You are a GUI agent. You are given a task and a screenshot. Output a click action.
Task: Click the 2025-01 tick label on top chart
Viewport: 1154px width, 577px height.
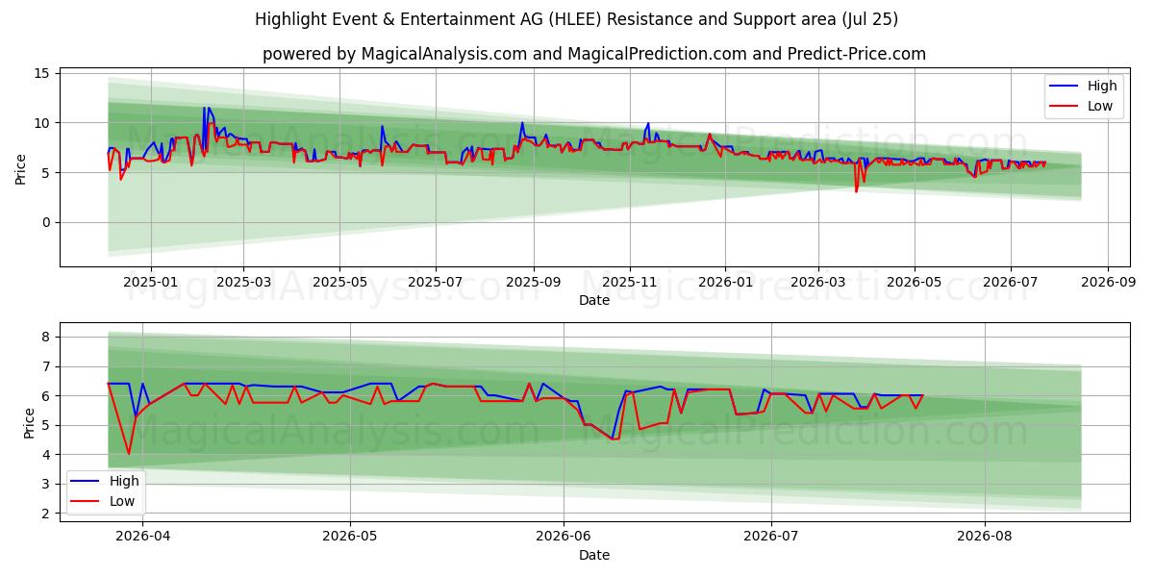(x=151, y=283)
